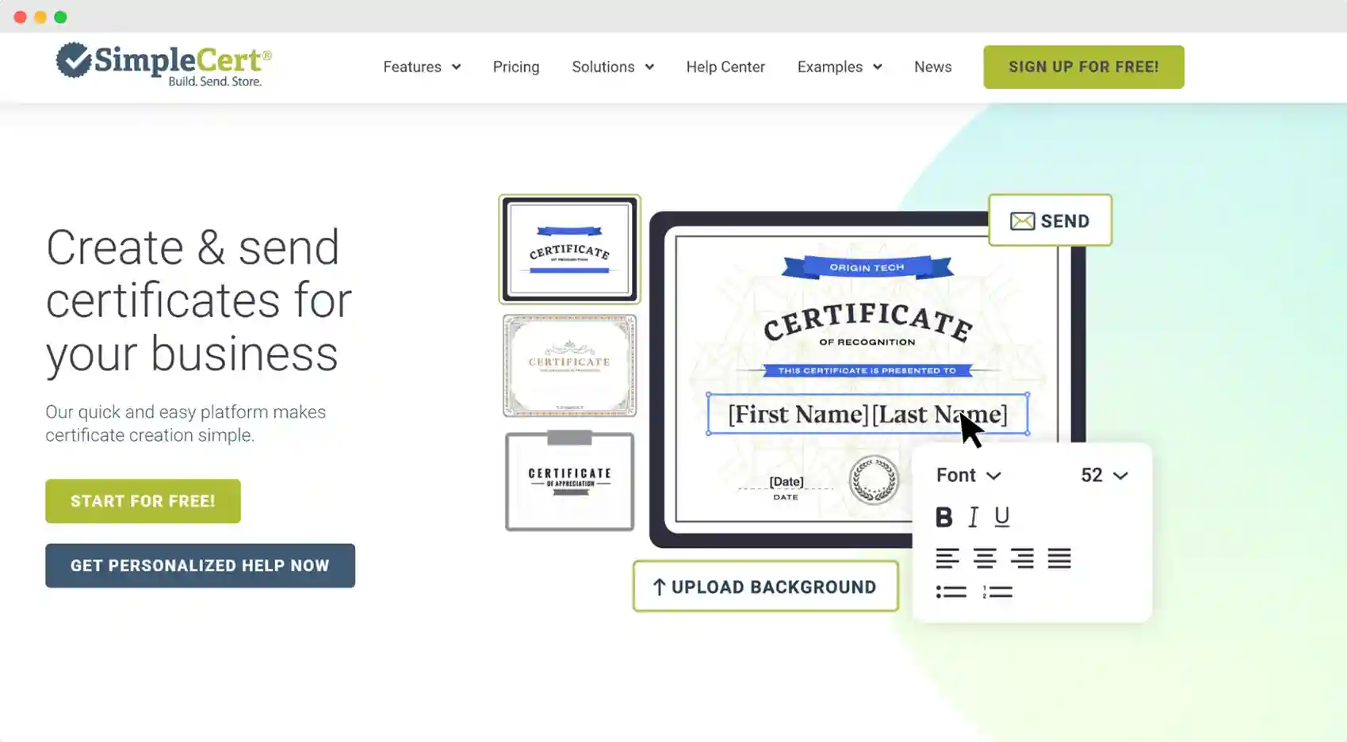Click the macOS green maximize button
1347x742 pixels.
tap(60, 17)
